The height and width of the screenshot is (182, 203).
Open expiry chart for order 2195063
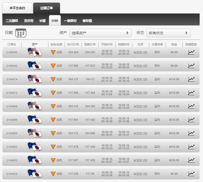191,66
